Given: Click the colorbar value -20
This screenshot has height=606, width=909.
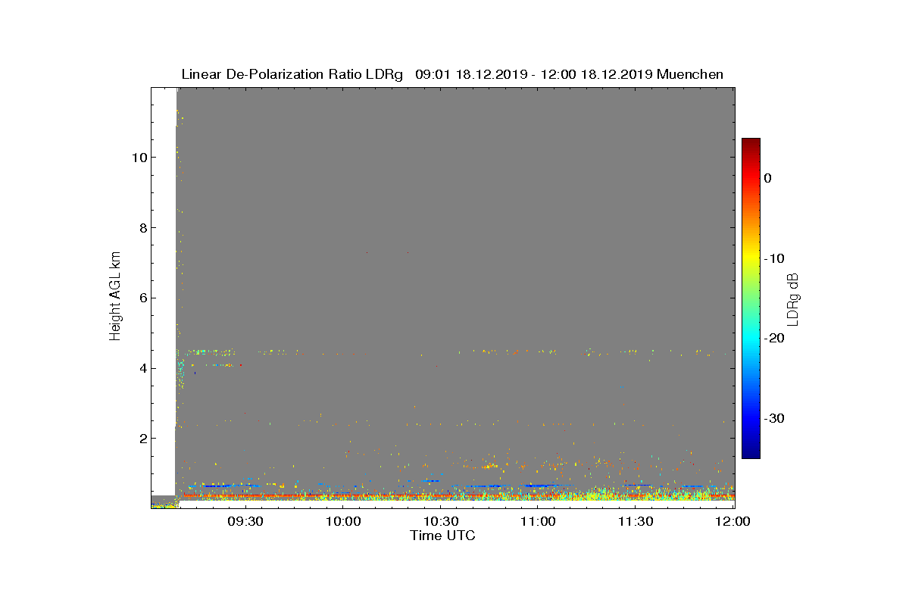Looking at the screenshot, I should click(x=773, y=339).
